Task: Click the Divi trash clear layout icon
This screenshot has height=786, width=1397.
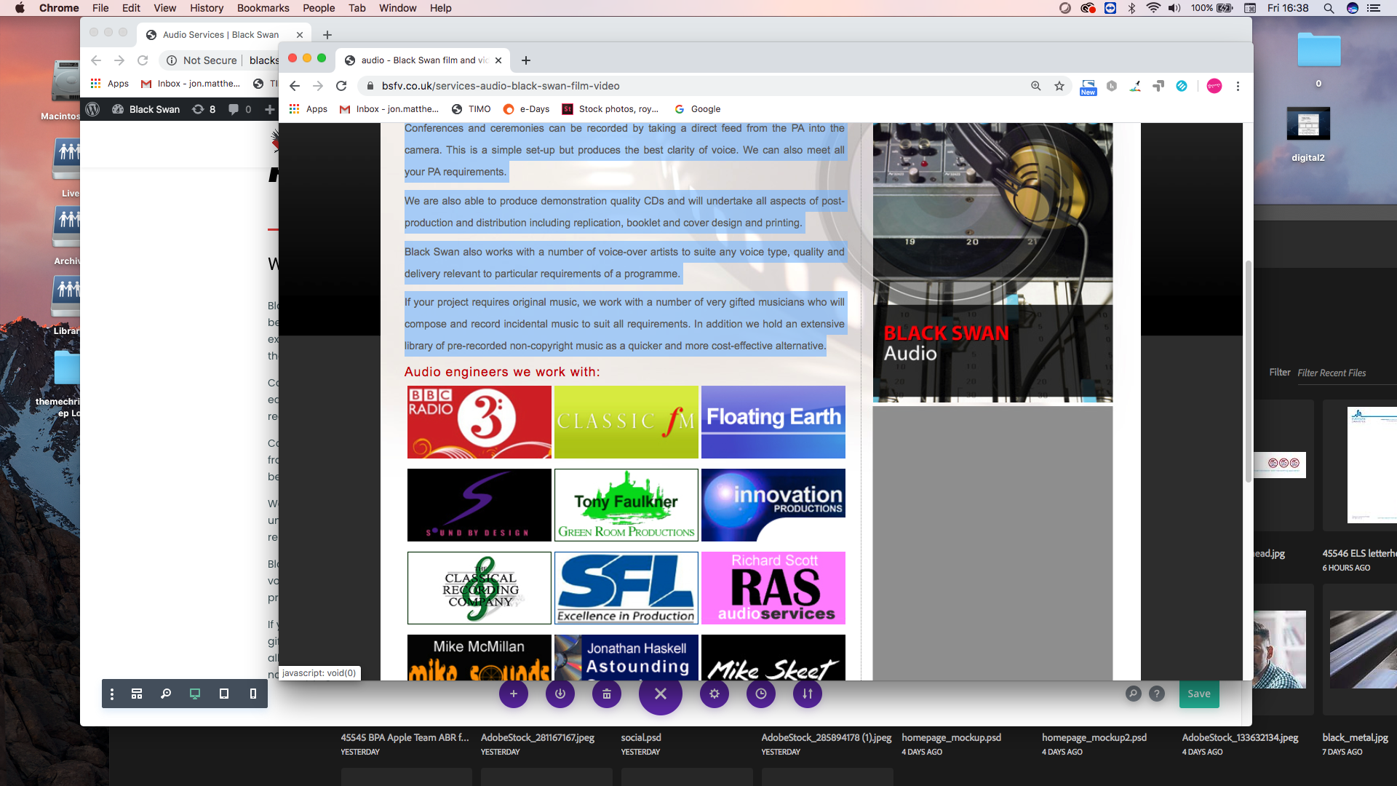Action: (x=607, y=694)
